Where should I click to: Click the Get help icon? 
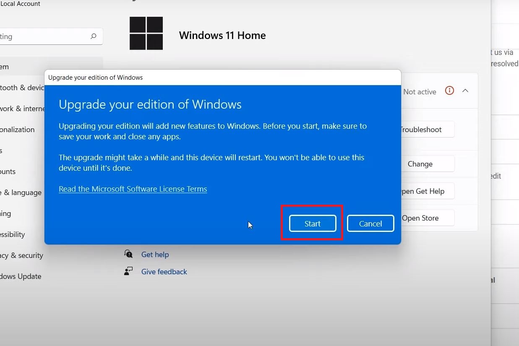[128, 254]
